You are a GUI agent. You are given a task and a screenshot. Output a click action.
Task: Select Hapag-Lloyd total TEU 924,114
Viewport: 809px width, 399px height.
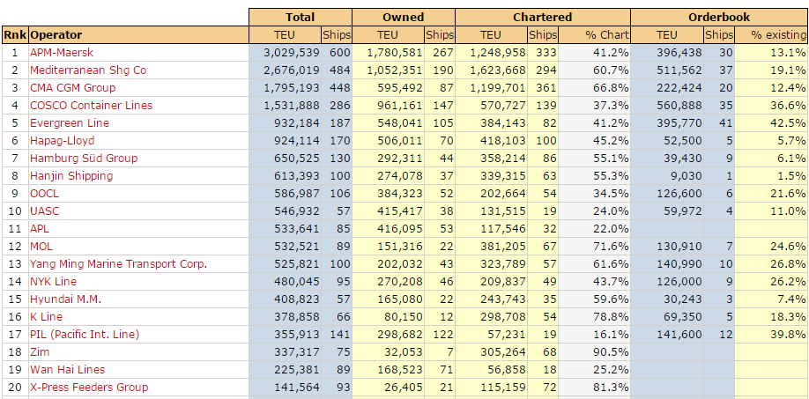click(297, 141)
